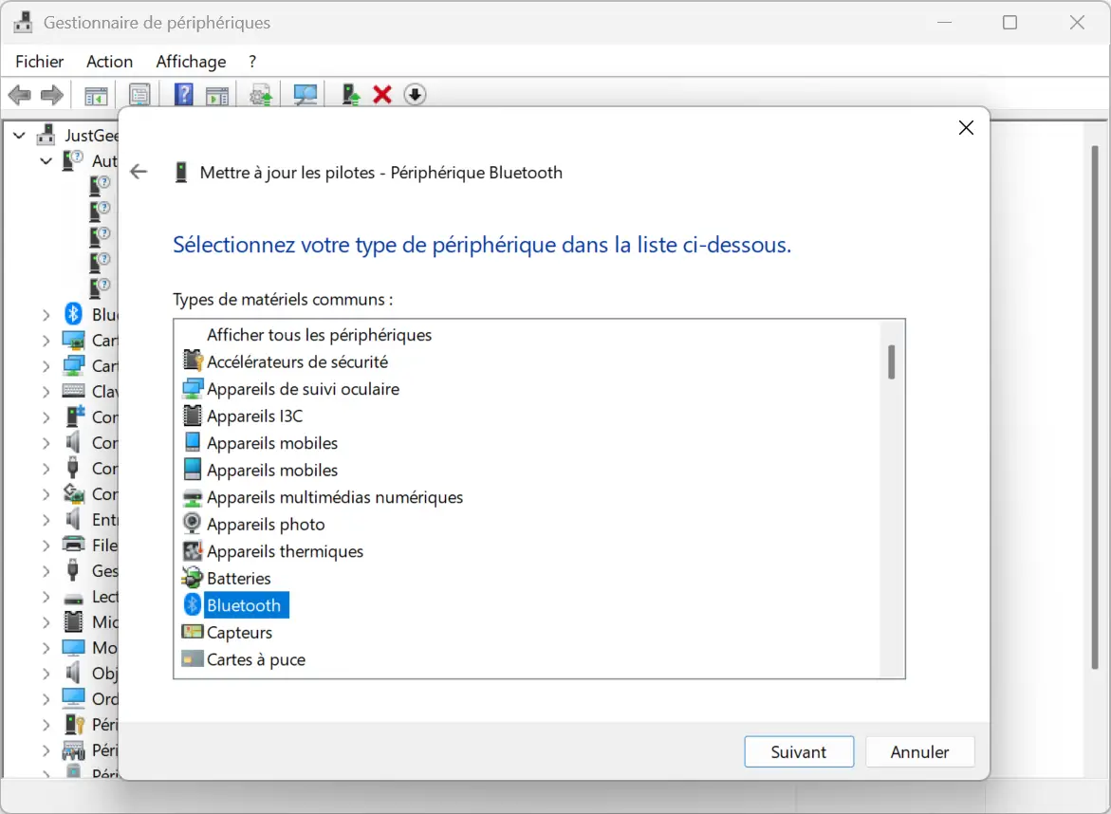1111x814 pixels.
Task: Click the JustGee root computer icon
Action: (x=46, y=135)
